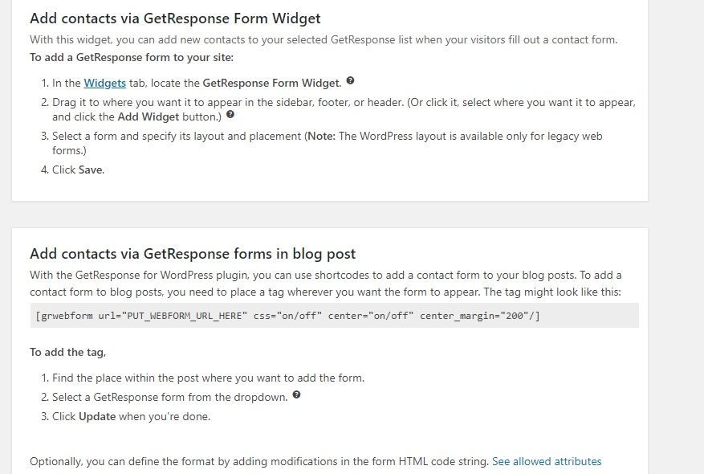Click help icon after GetResponse Form Widget step
Viewport: 704px width, 474px height.
pyautogui.click(x=350, y=81)
